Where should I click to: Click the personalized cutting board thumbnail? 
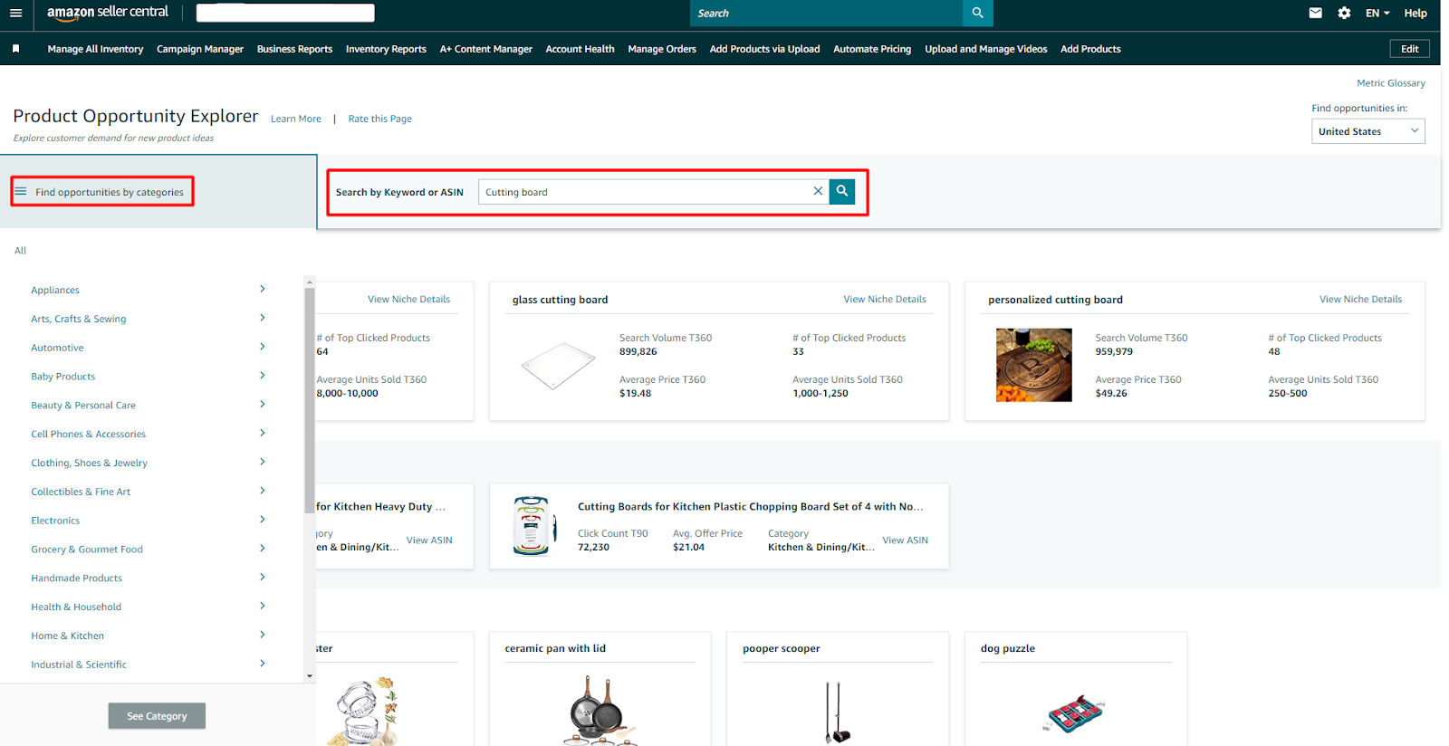(1033, 365)
